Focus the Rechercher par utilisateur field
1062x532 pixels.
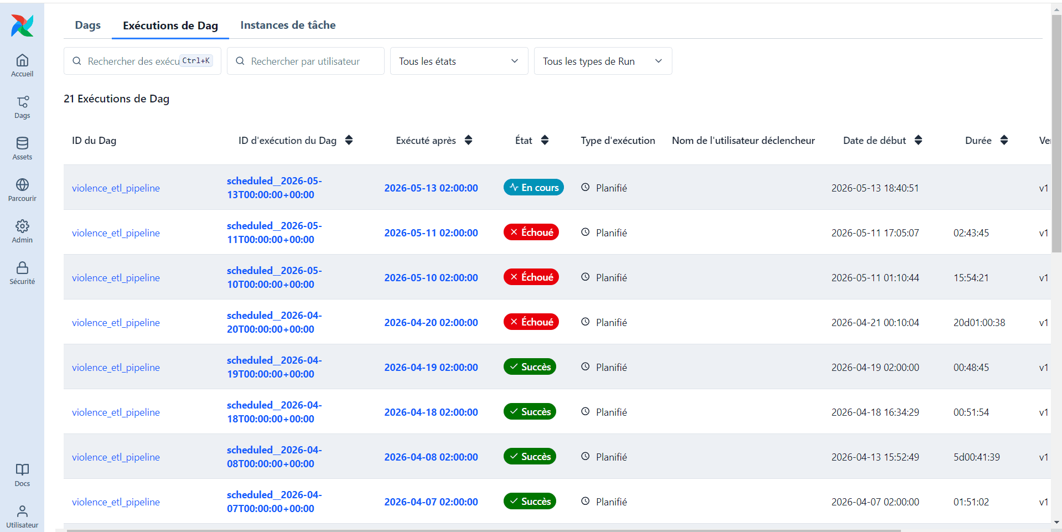click(x=305, y=61)
